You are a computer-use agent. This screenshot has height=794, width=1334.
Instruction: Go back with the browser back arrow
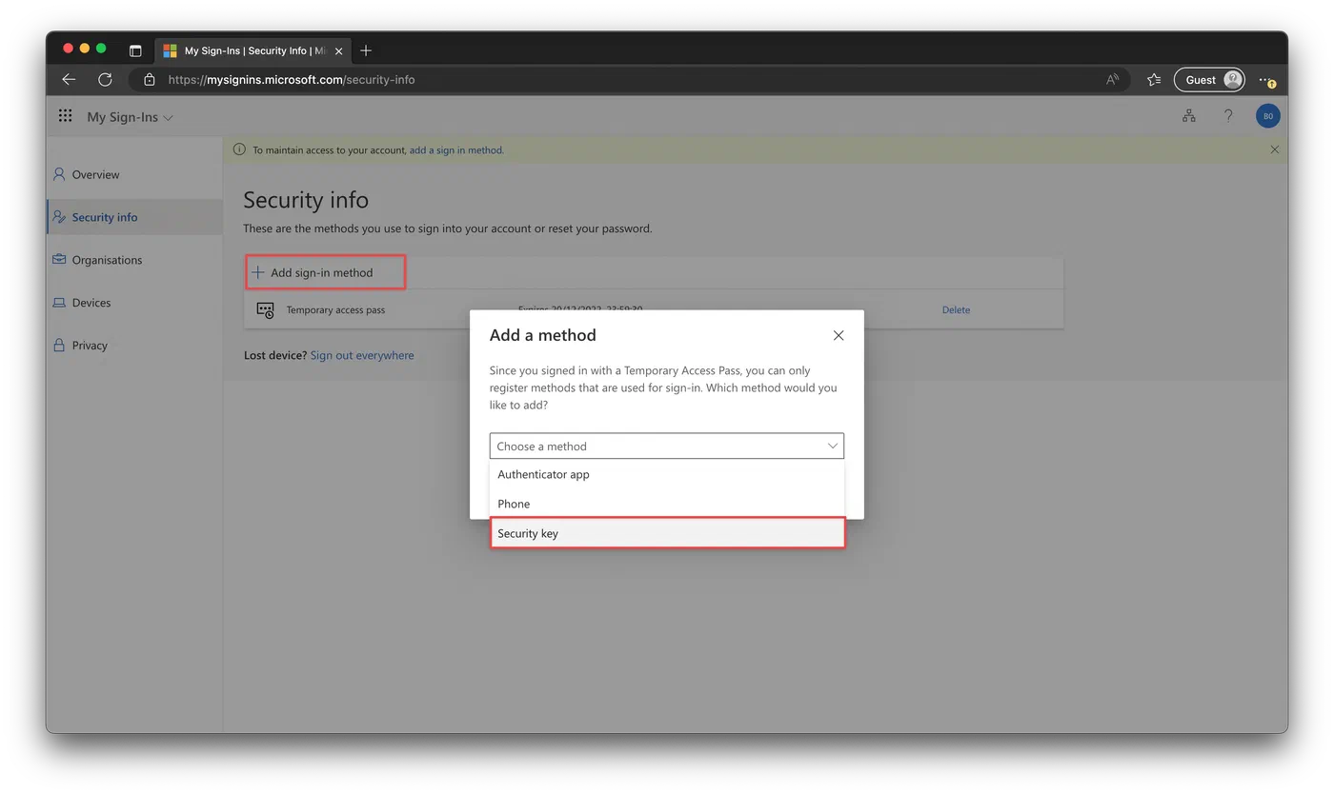69,80
